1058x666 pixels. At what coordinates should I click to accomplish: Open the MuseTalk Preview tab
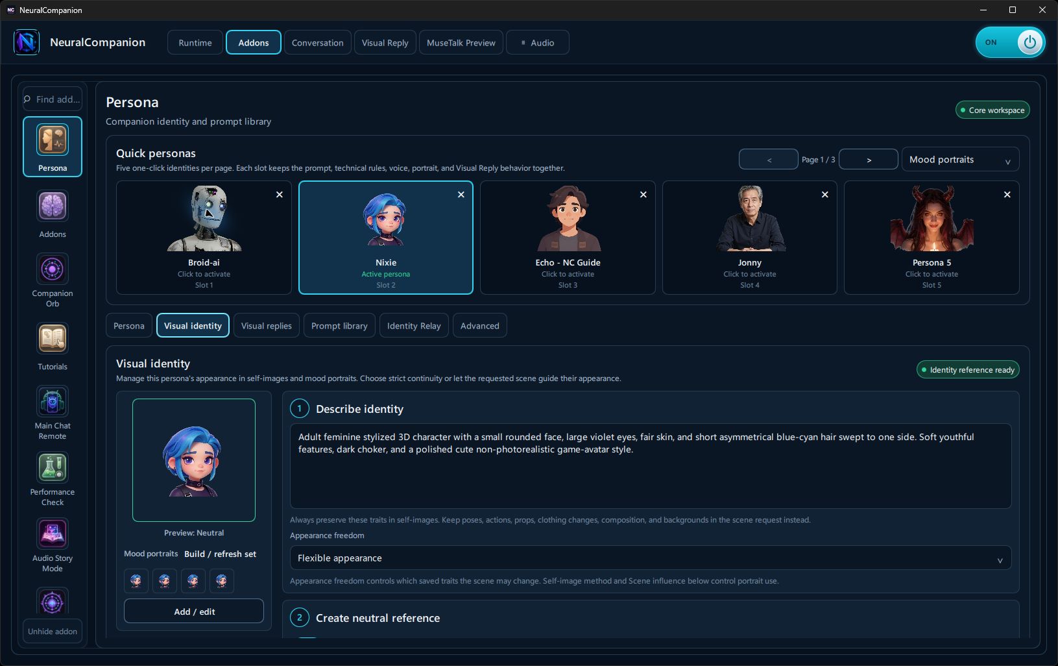coord(461,43)
